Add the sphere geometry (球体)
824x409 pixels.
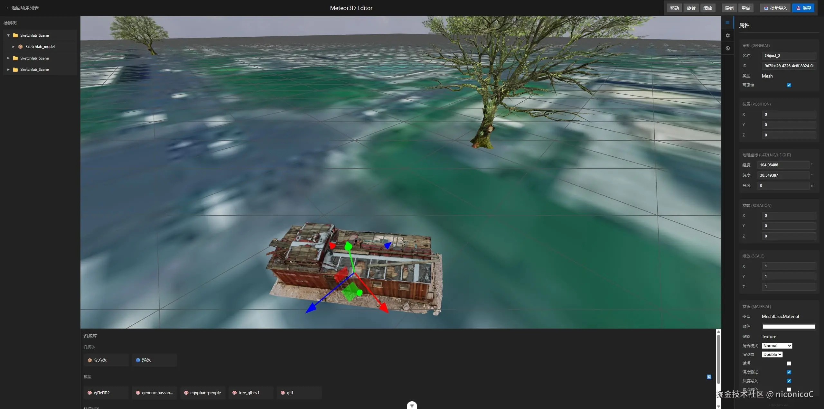pyautogui.click(x=154, y=360)
